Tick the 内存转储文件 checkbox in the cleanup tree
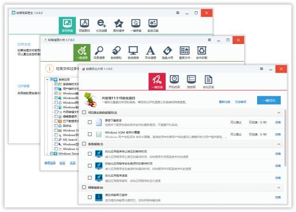 [x=56, y=112]
